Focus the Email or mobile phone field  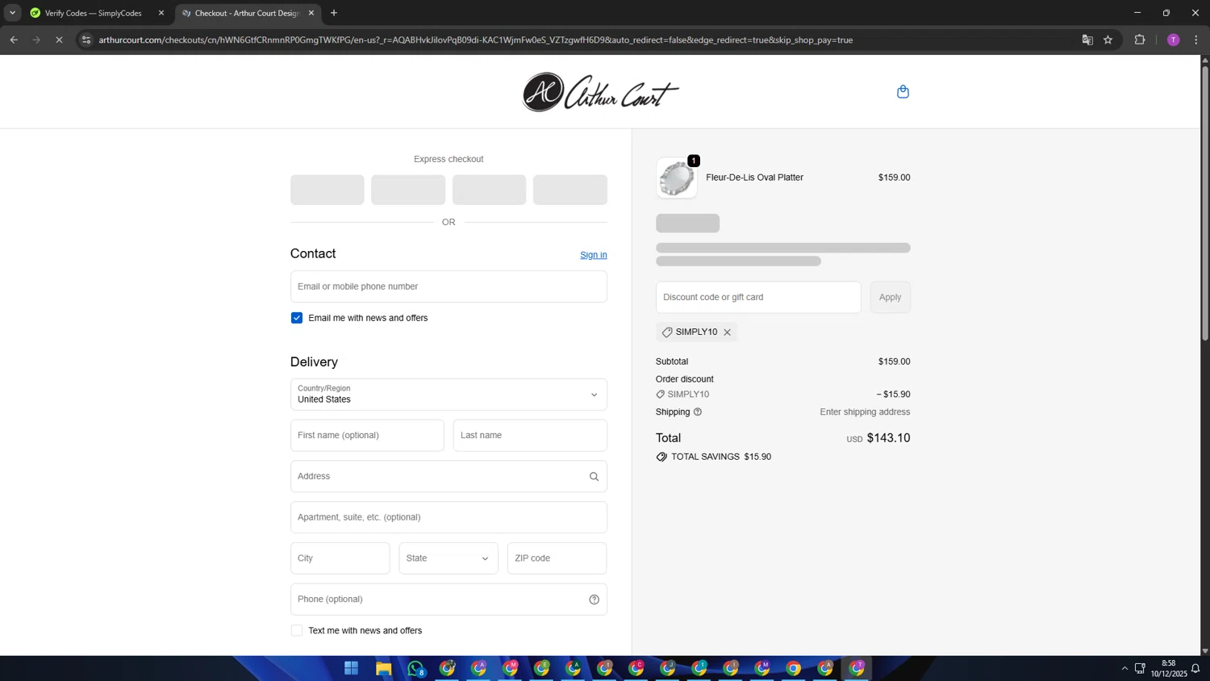(x=449, y=286)
